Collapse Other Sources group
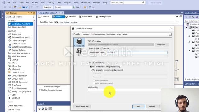This screenshot has width=199, height=112. (x=7, y=110)
